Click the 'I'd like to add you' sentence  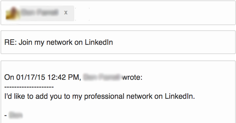coord(99,96)
